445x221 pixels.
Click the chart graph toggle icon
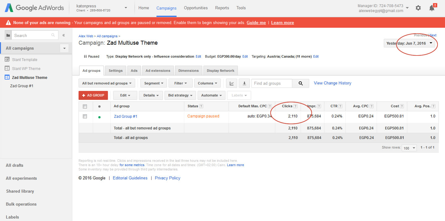tap(232, 83)
